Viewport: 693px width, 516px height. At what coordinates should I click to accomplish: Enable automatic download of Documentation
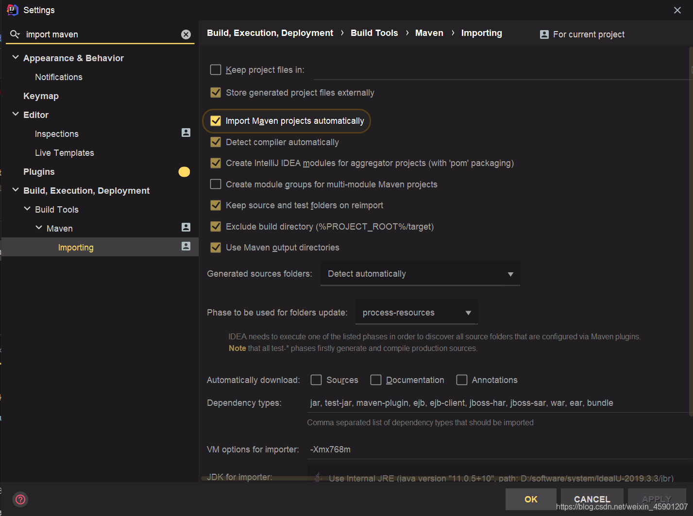click(x=376, y=380)
